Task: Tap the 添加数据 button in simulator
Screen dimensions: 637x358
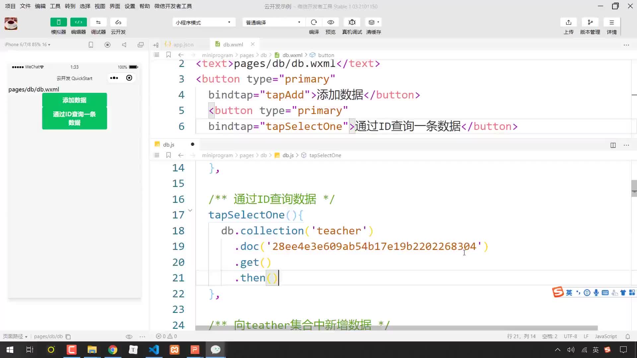Action: (x=74, y=100)
